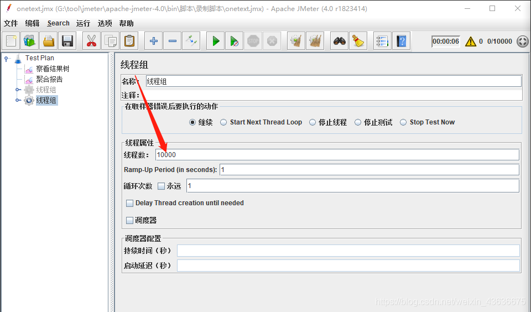Click the 持续时间（秒）field
Image resolution: width=531 pixels, height=312 pixels.
(x=348, y=251)
